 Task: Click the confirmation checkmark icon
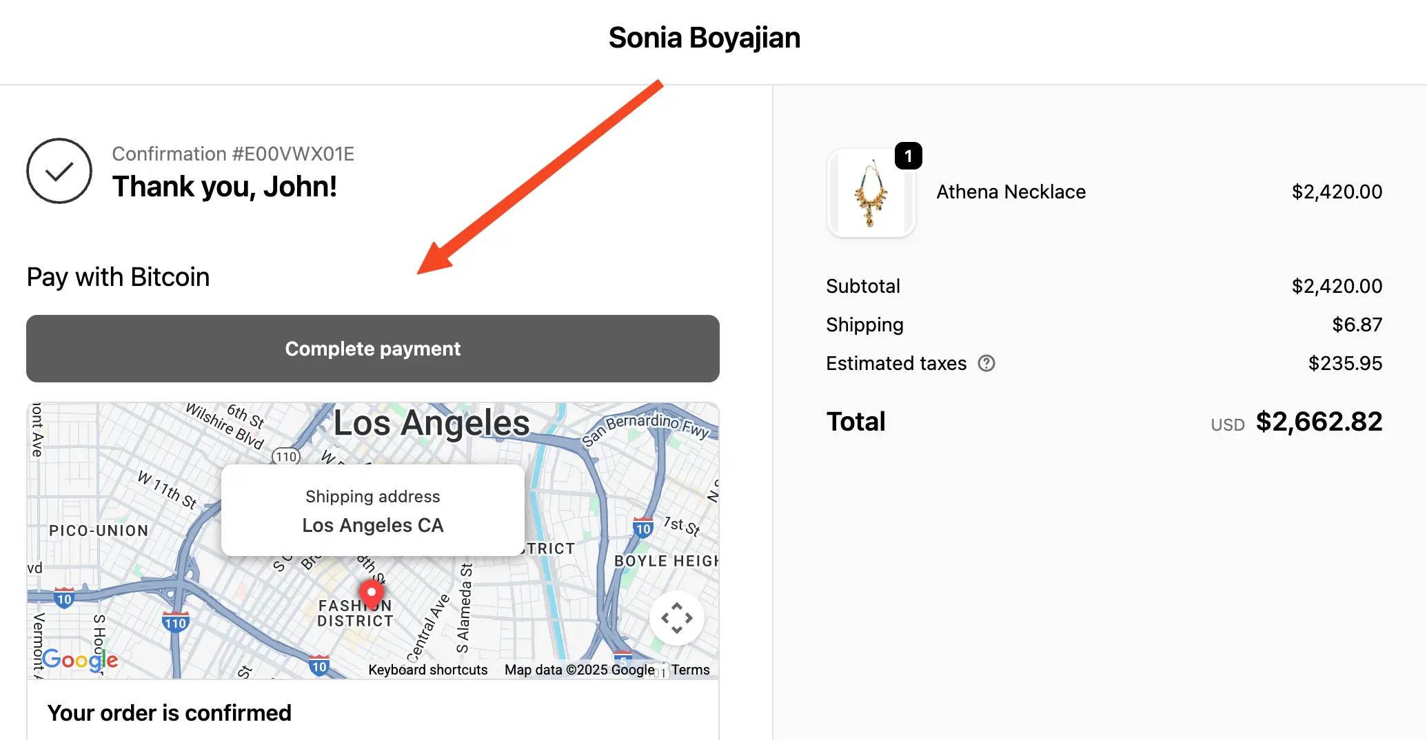click(x=60, y=170)
